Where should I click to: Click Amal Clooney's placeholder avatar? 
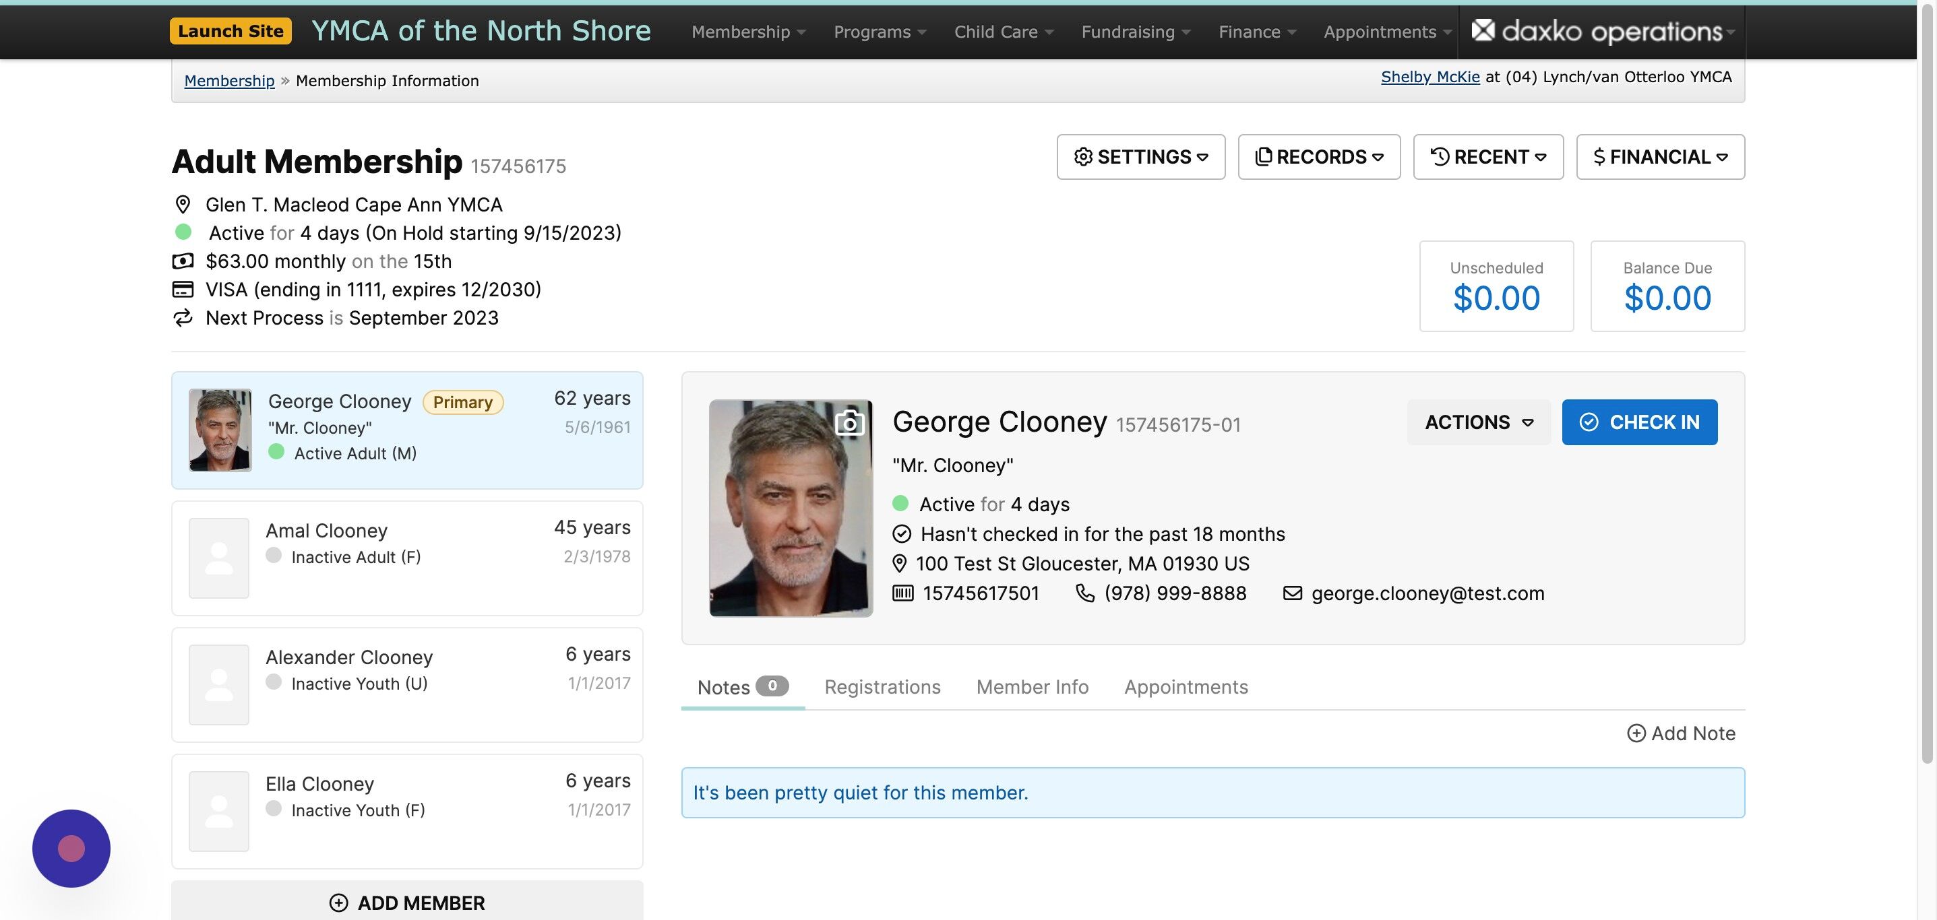click(219, 558)
